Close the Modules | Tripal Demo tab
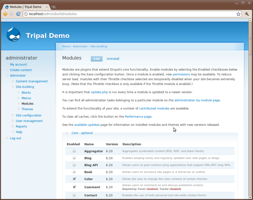253x200 pixels. point(47,7)
